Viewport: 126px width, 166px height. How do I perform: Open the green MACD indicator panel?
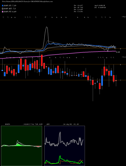21,146
